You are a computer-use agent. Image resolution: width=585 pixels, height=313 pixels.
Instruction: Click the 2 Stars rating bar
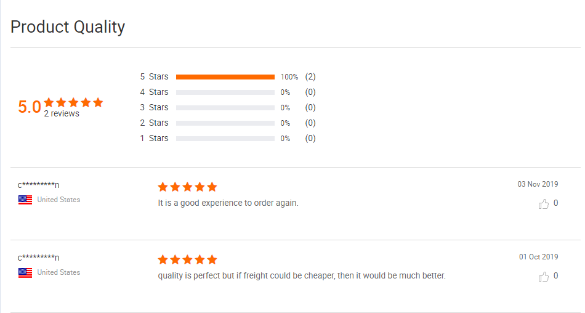tap(225, 123)
